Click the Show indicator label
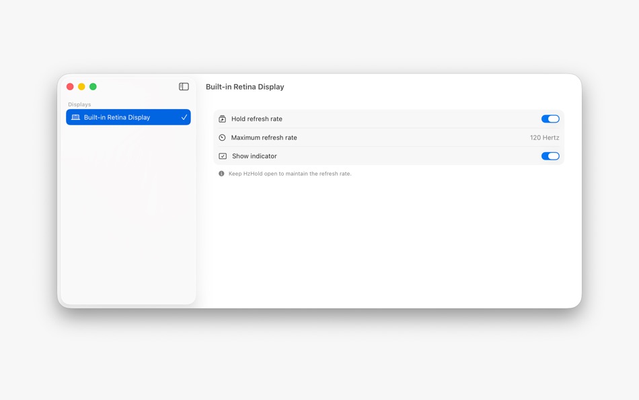 pyautogui.click(x=254, y=156)
